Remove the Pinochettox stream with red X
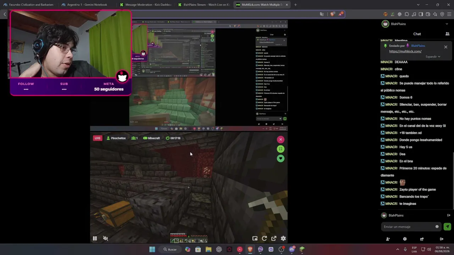Screen dimensions: 454x255 click(x=281, y=139)
